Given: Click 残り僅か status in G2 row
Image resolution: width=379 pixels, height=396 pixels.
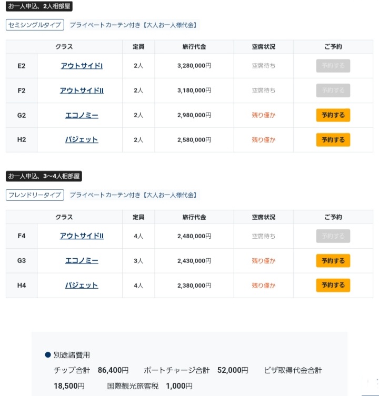Looking at the screenshot, I should [x=263, y=115].
